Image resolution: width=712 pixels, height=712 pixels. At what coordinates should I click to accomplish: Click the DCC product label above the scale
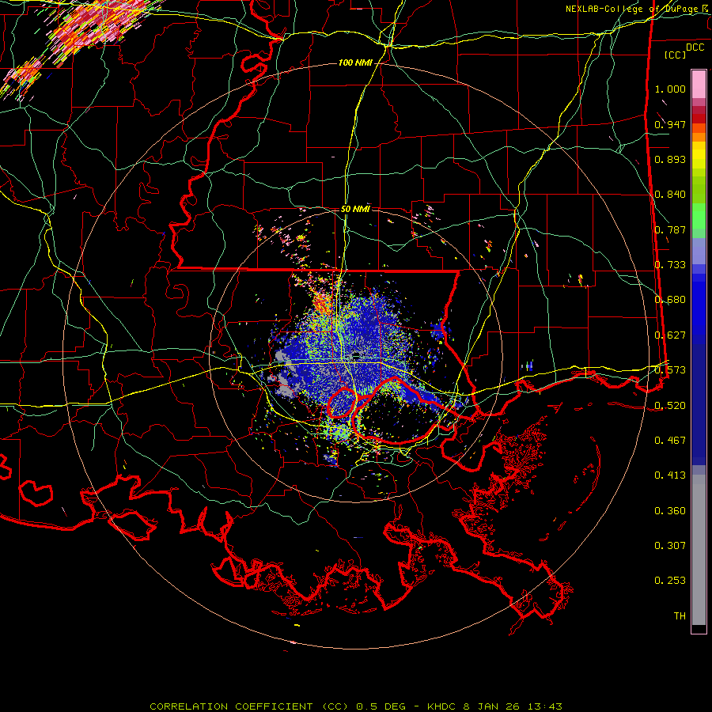click(x=695, y=47)
